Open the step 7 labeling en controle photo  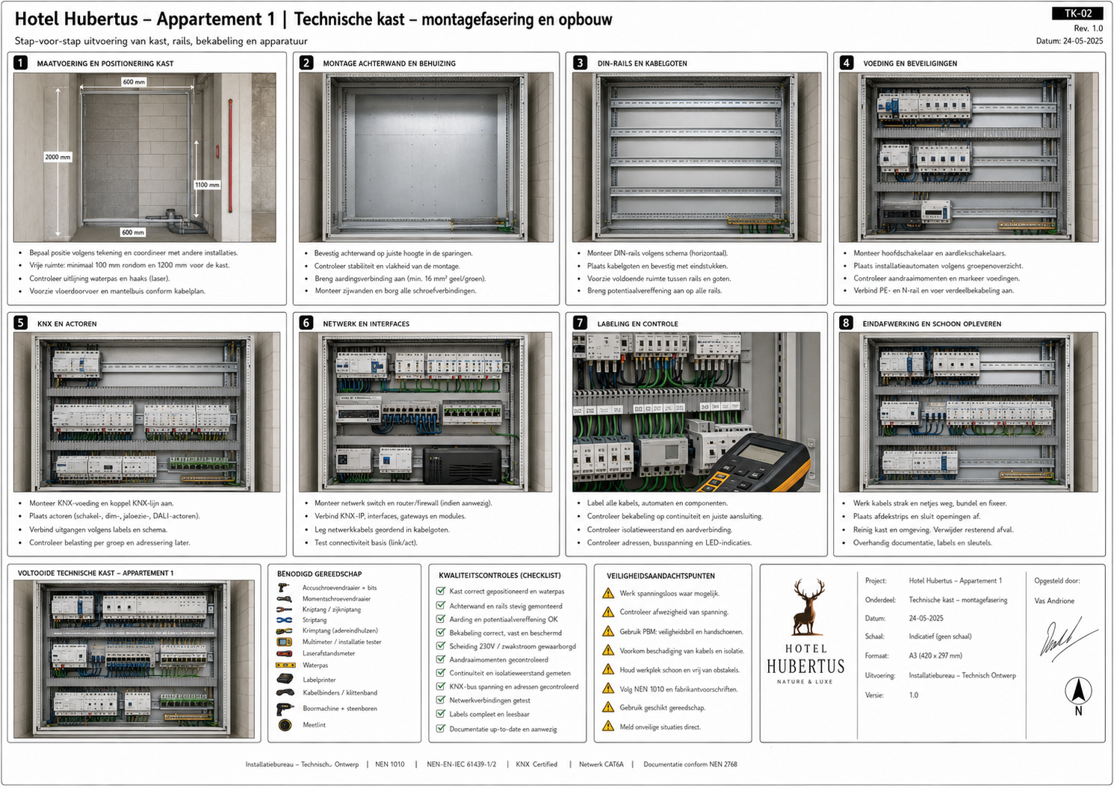pyautogui.click(x=696, y=412)
